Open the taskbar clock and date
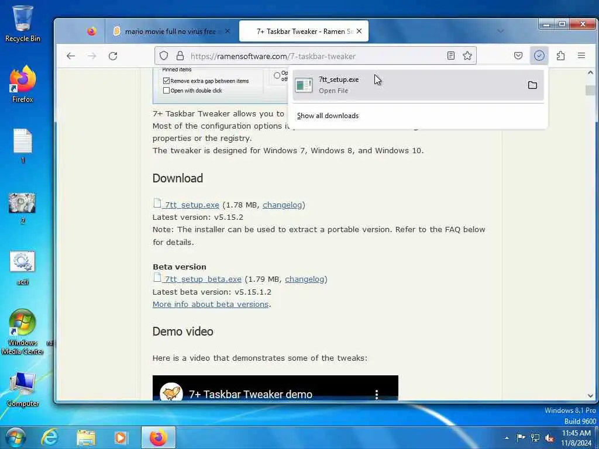599x449 pixels. 576,438
